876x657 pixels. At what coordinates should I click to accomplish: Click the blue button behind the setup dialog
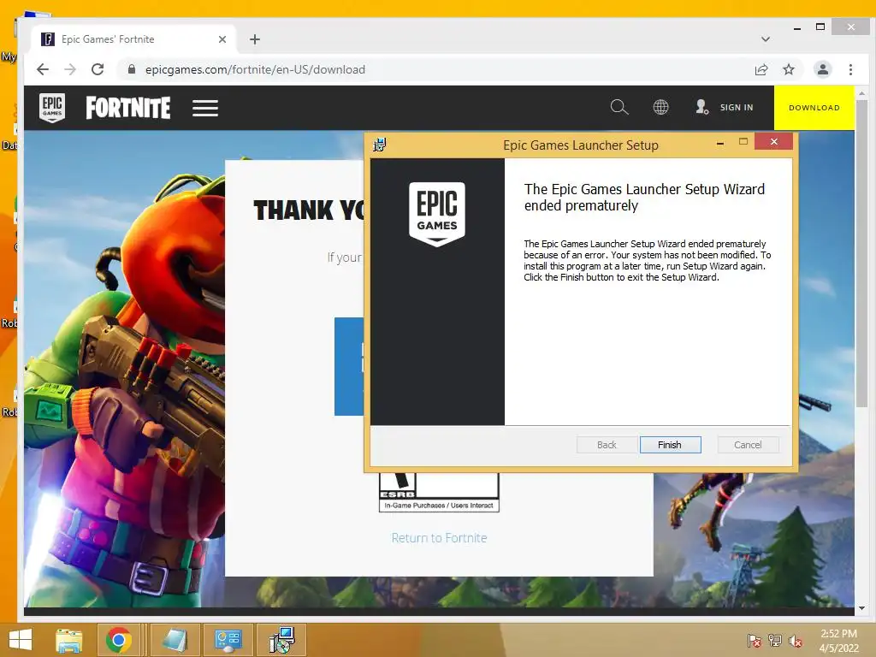click(349, 366)
